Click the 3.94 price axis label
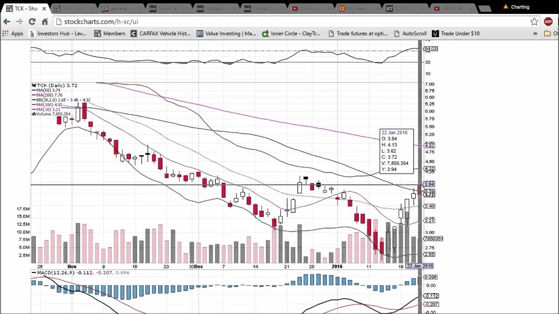This screenshot has height=314, width=559. 429,184
